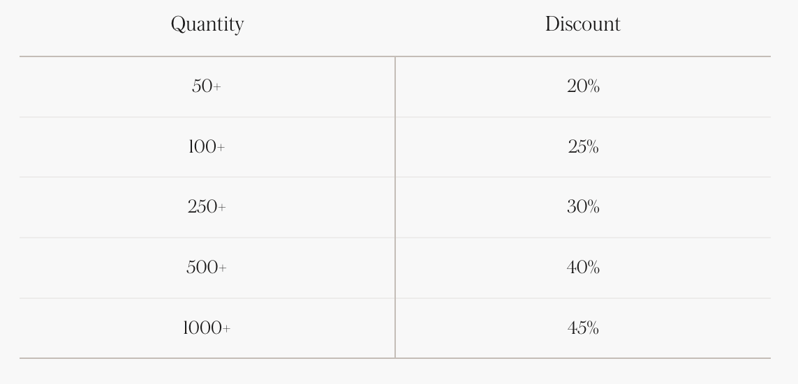Click the table's bottom border line
The width and height of the screenshot is (798, 384).
(395, 358)
